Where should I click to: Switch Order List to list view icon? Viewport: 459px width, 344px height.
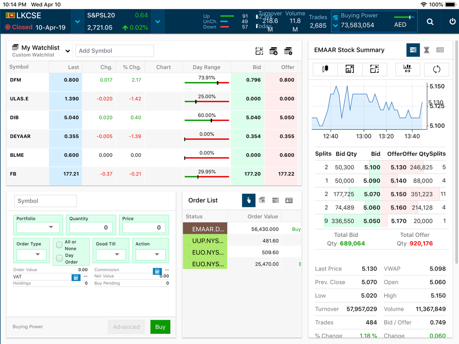[x=275, y=200]
